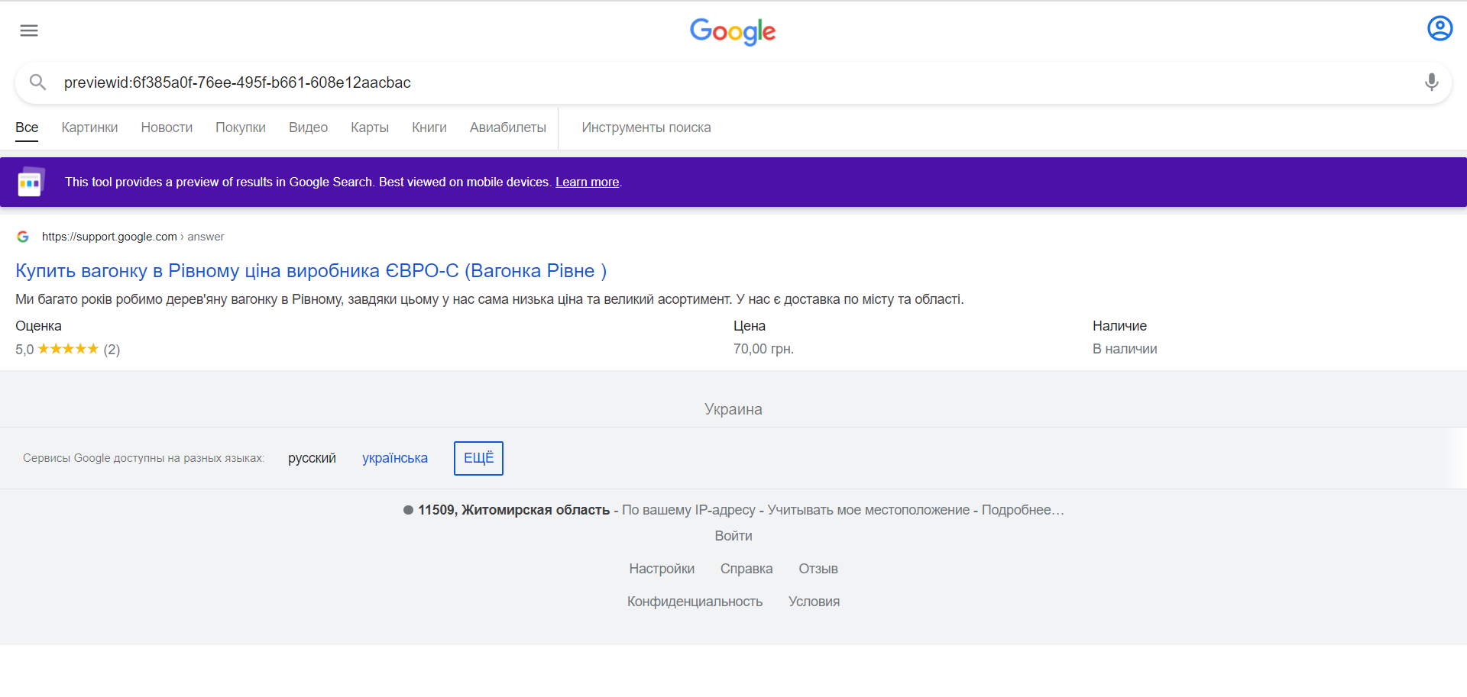Click the Цена label

tap(750, 326)
